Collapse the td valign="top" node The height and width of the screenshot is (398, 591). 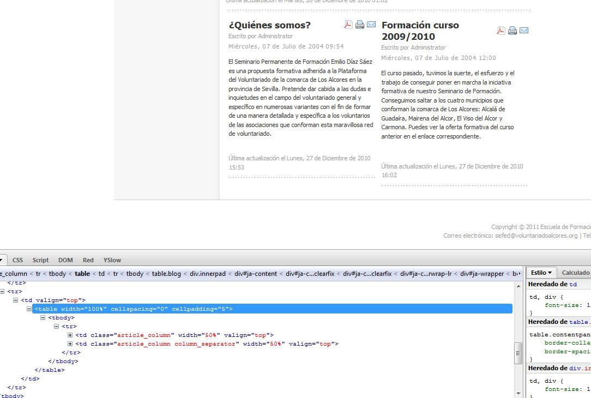(15, 300)
